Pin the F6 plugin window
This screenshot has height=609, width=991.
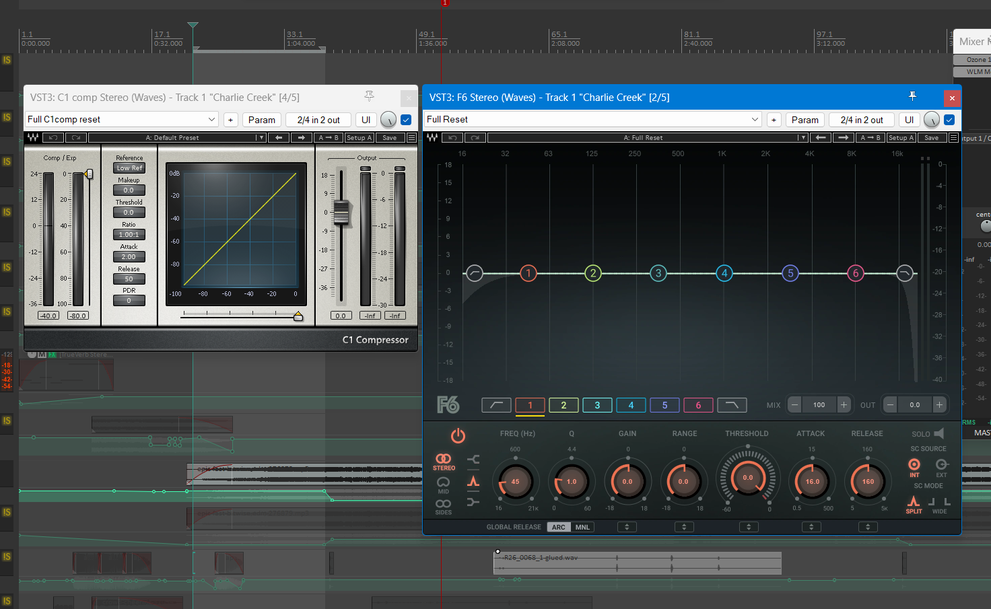click(912, 97)
